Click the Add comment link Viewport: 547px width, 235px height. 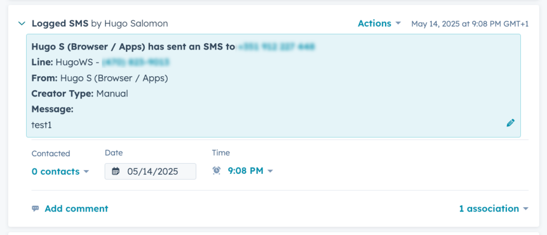[76, 208]
